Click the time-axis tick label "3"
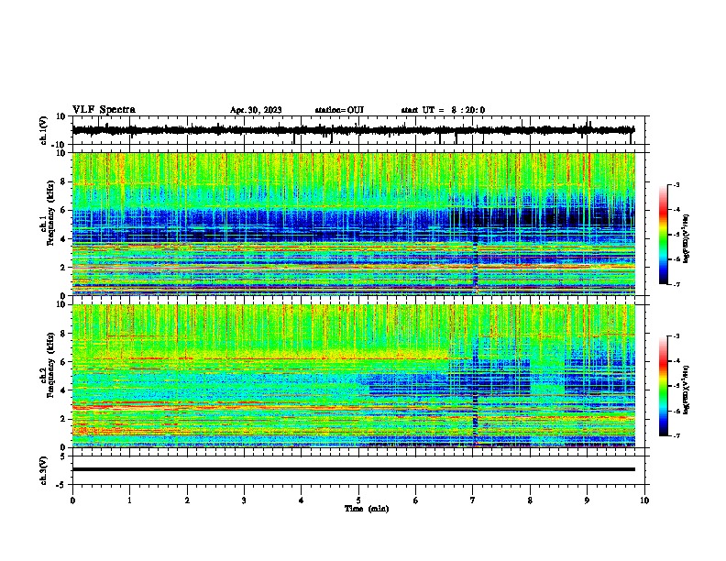 click(244, 500)
